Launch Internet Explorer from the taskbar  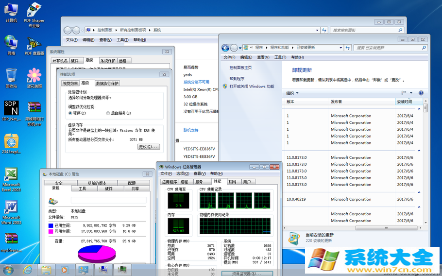coord(27,270)
